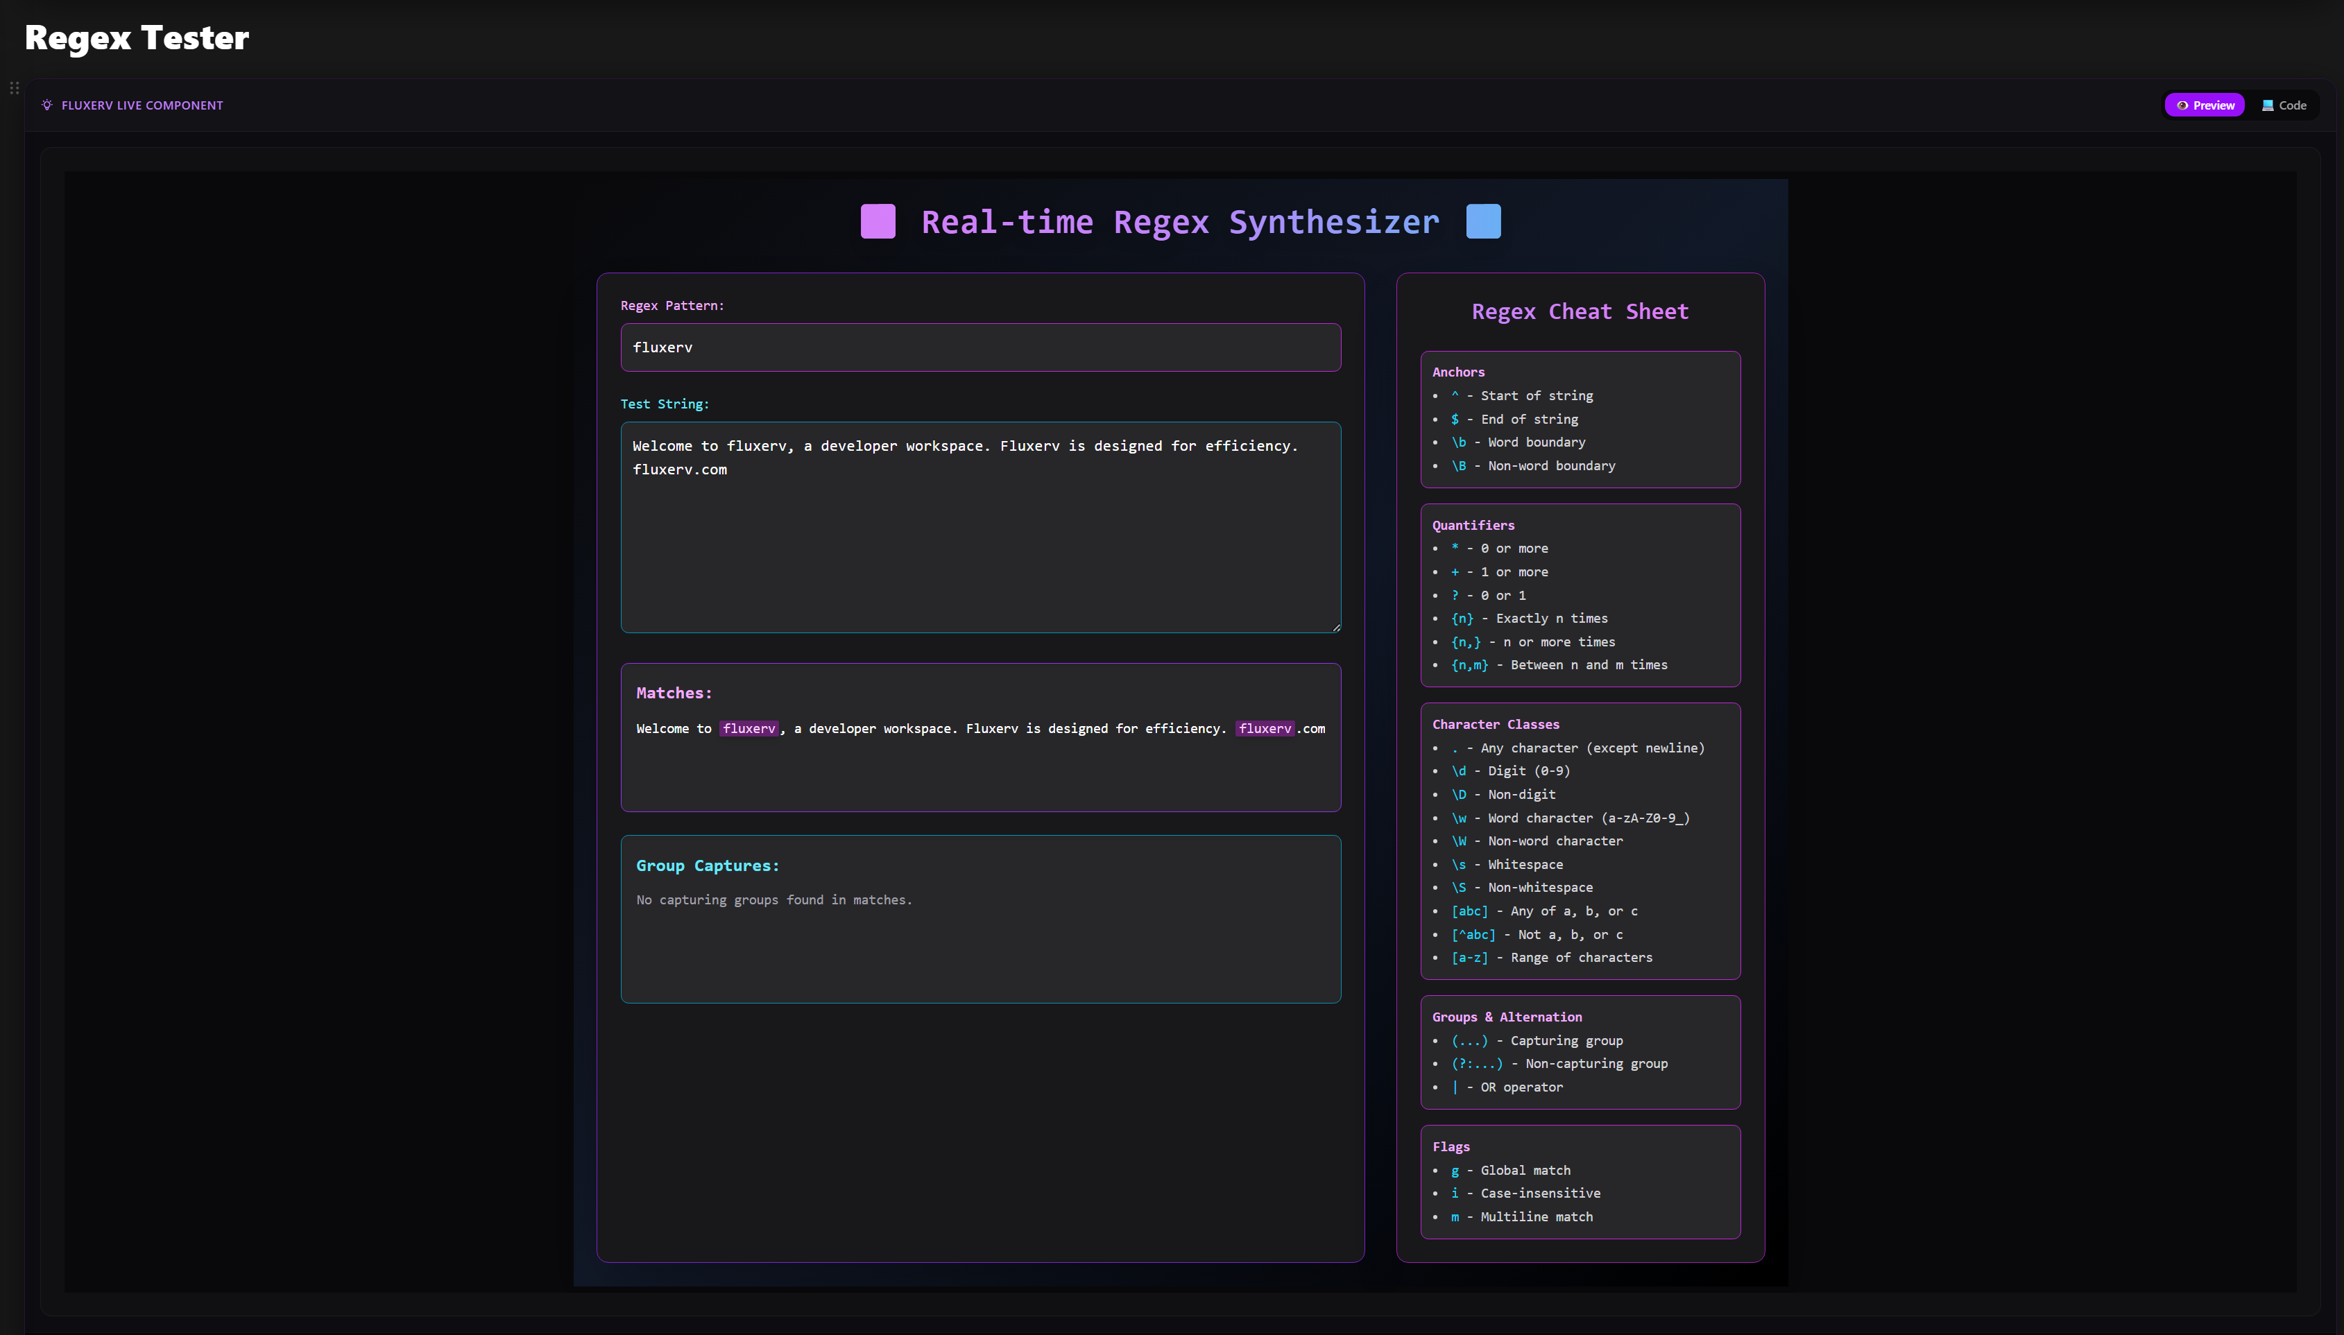Grab the textarea resize handle corner

click(1335, 627)
